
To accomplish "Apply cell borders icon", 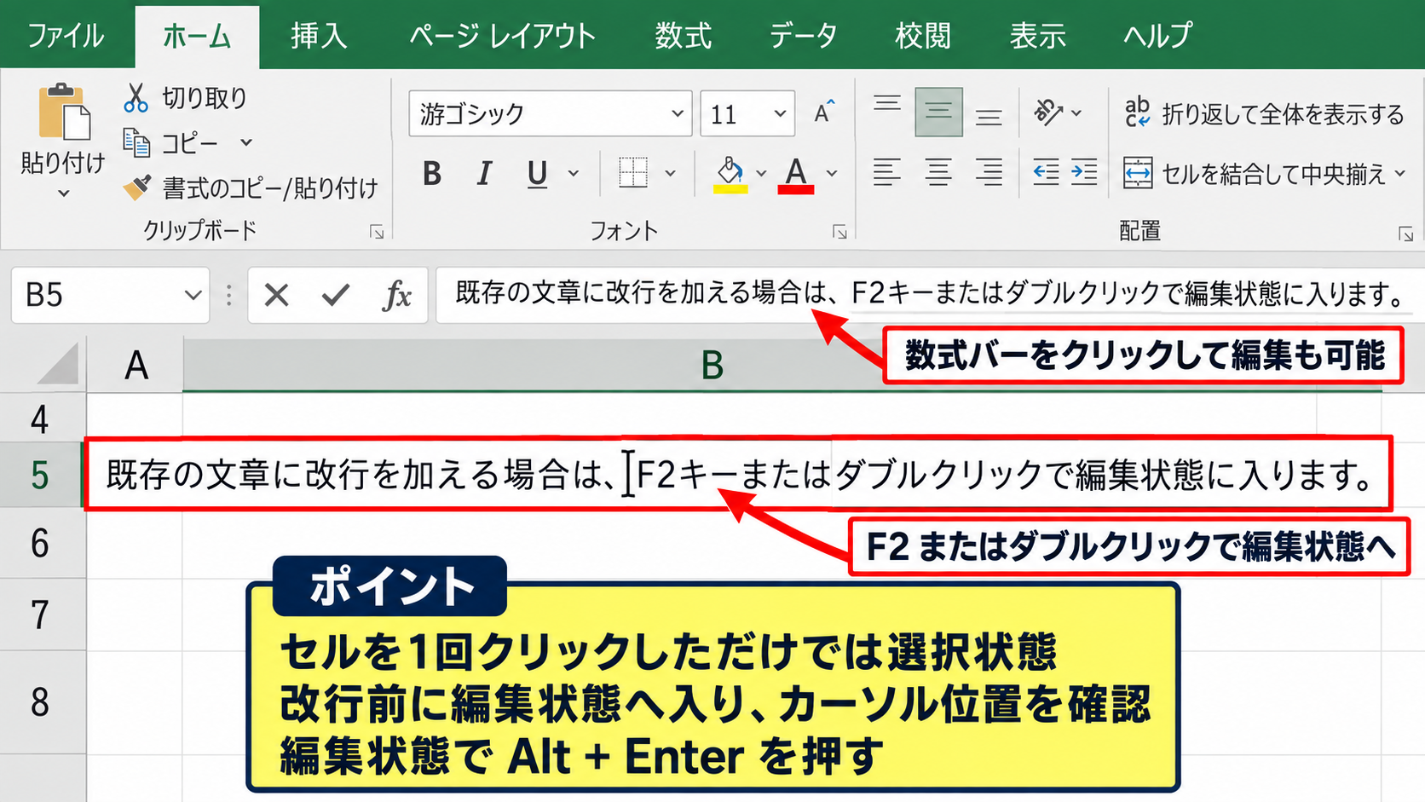I will point(633,173).
